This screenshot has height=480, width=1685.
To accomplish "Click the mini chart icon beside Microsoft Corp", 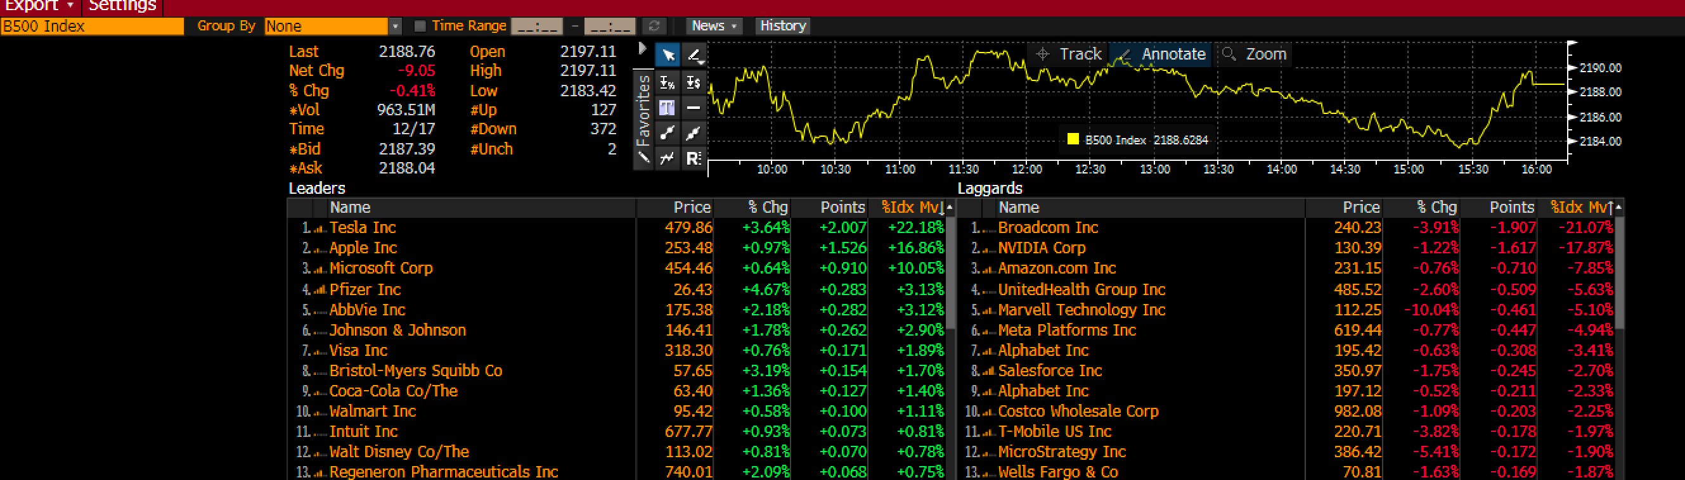I will coord(320,269).
